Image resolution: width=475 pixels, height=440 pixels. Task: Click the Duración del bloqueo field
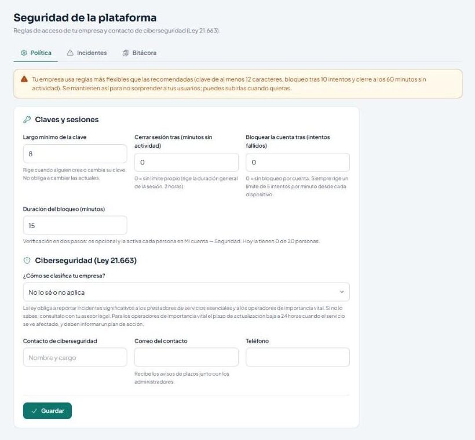click(75, 225)
